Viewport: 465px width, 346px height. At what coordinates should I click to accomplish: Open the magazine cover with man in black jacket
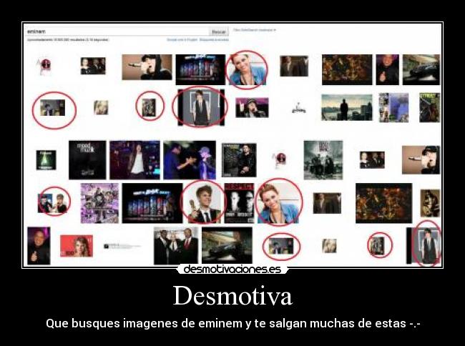(x=239, y=160)
